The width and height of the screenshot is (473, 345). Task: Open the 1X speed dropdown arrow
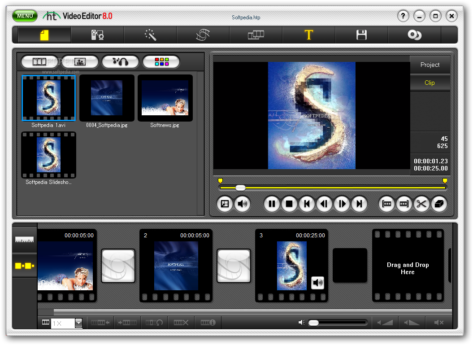[78, 323]
